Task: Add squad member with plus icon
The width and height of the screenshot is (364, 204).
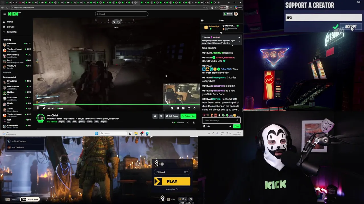Action: point(162,164)
